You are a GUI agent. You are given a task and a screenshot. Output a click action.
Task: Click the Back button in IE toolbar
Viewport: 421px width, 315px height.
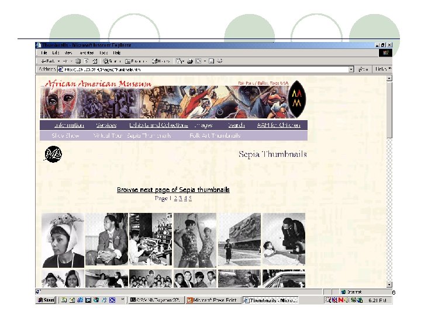click(x=48, y=61)
